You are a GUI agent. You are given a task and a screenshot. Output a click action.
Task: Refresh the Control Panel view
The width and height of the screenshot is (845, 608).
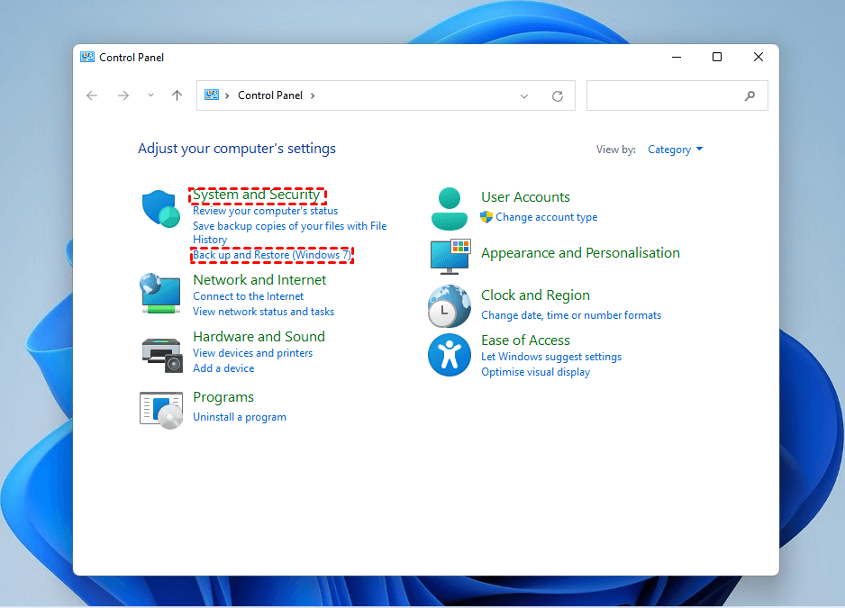coord(558,96)
